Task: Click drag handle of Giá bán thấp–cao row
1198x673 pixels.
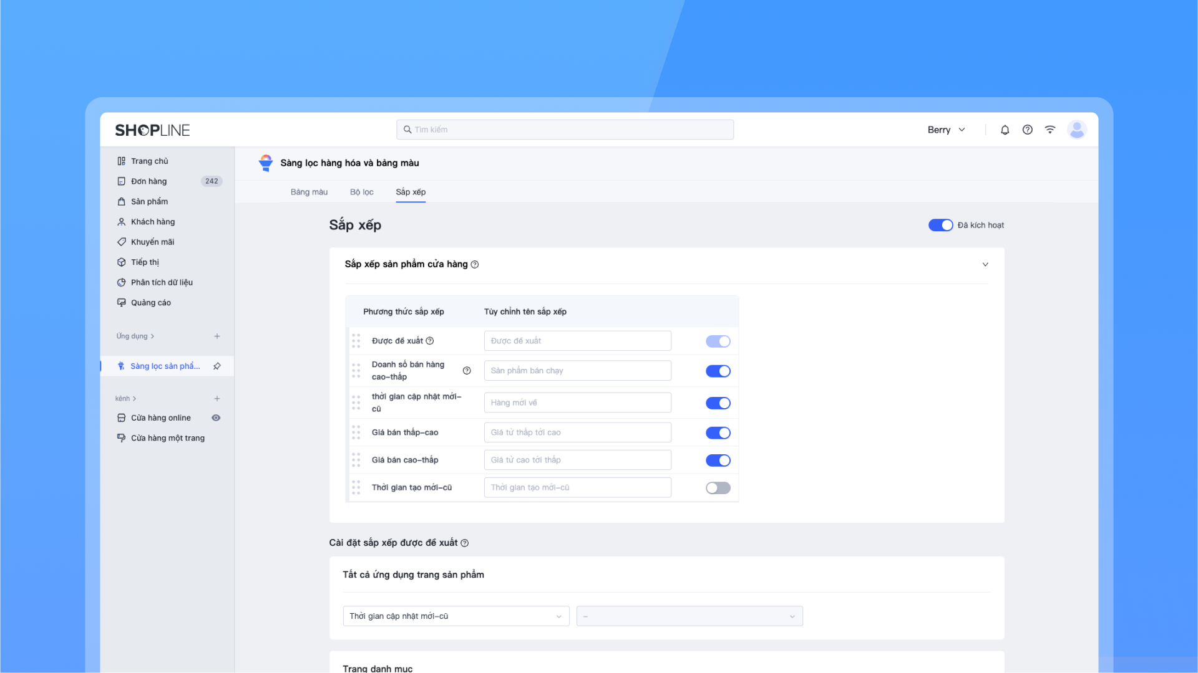Action: [356, 432]
